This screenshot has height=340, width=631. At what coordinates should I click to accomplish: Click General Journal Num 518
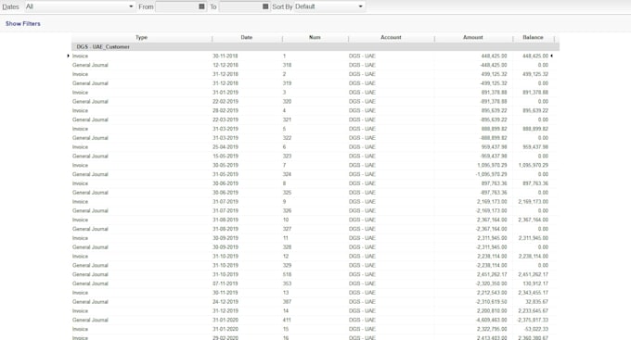pyautogui.click(x=287, y=274)
